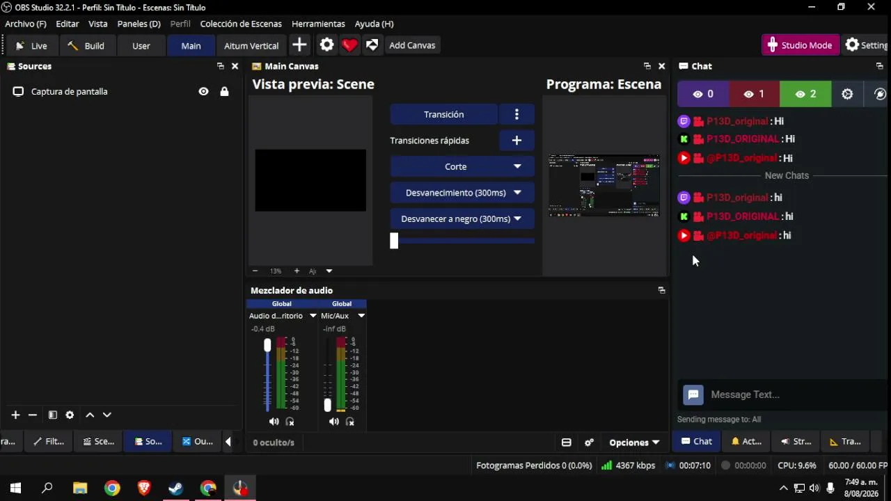Click the Mic/Aux volume slider handle
Viewport: 891px width, 501px height.
point(328,405)
